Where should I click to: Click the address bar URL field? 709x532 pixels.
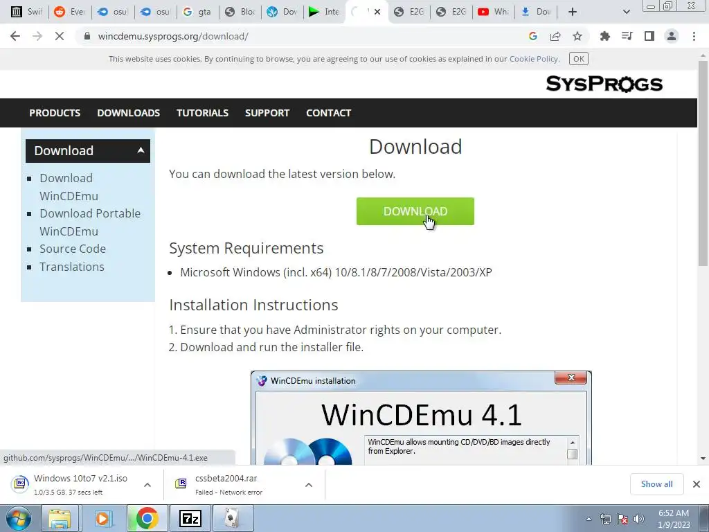point(298,36)
